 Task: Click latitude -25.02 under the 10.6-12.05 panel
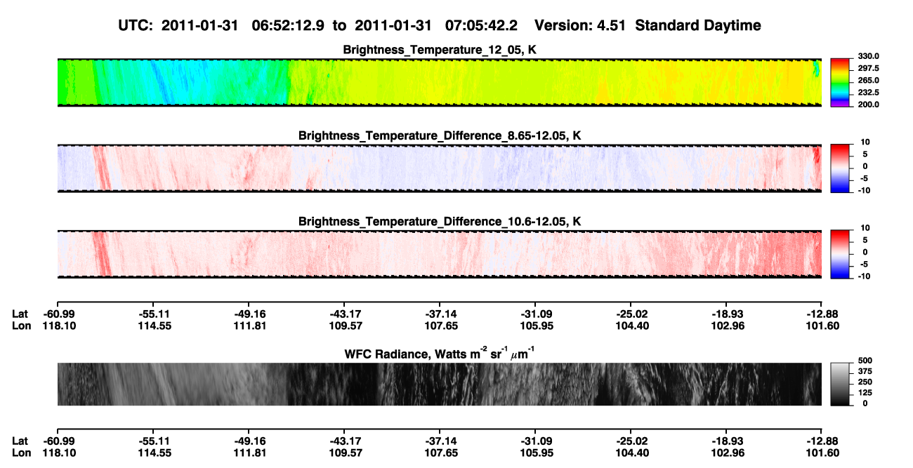coord(631,314)
